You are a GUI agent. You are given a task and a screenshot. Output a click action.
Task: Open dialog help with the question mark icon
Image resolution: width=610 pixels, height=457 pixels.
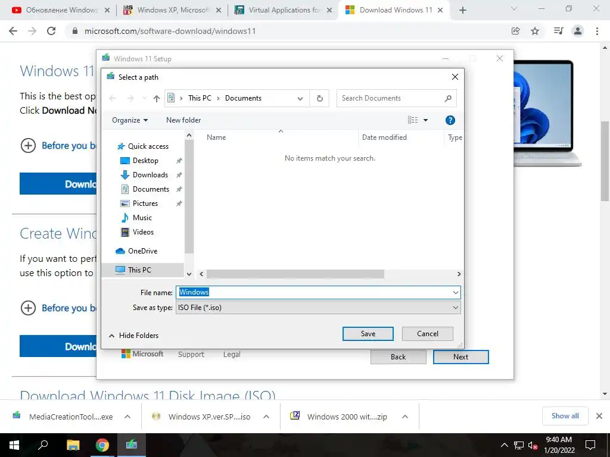(450, 120)
